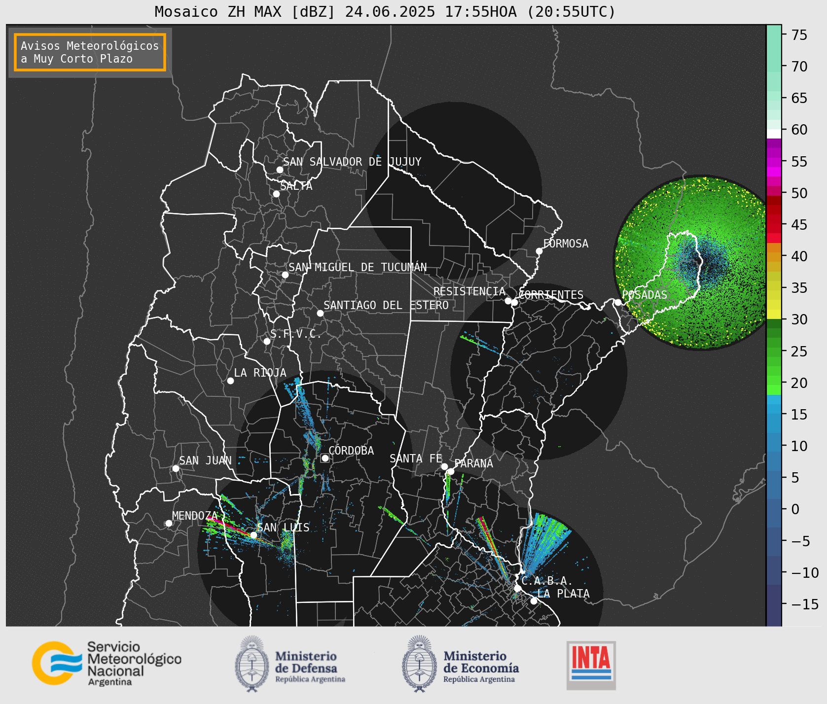Click the S.F.V.C. city marker
The image size is (827, 704).
pyautogui.click(x=267, y=341)
